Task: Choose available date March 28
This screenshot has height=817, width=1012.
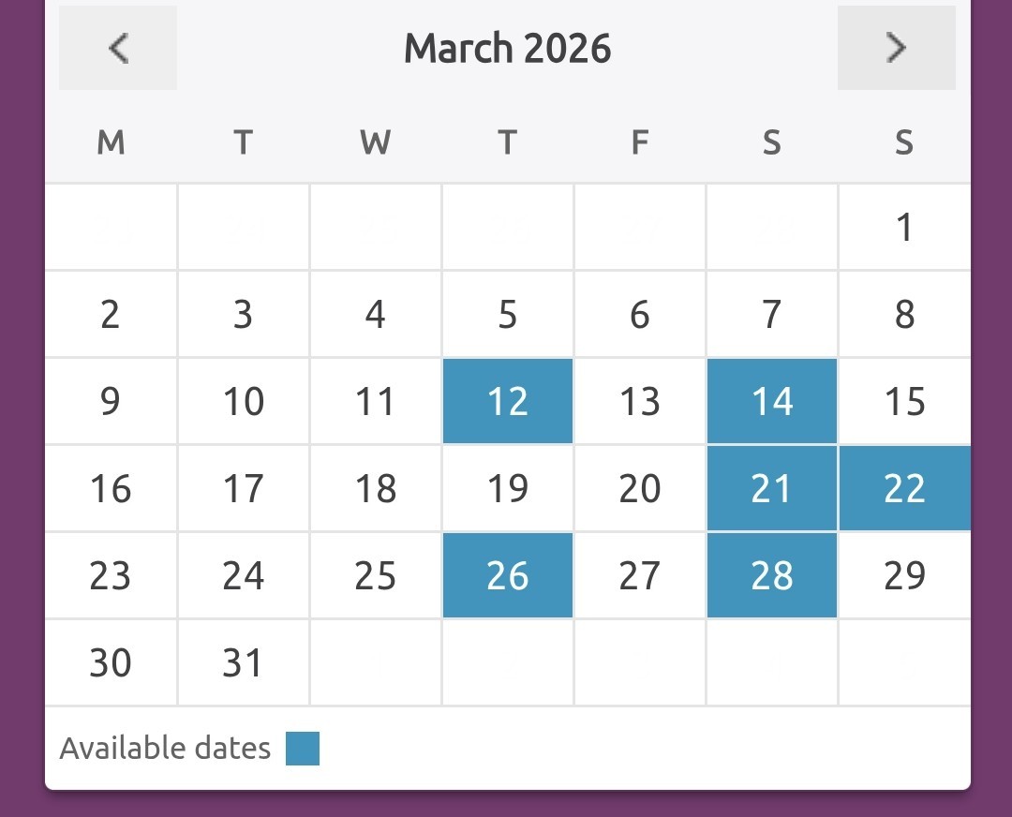Action: pyautogui.click(x=772, y=575)
